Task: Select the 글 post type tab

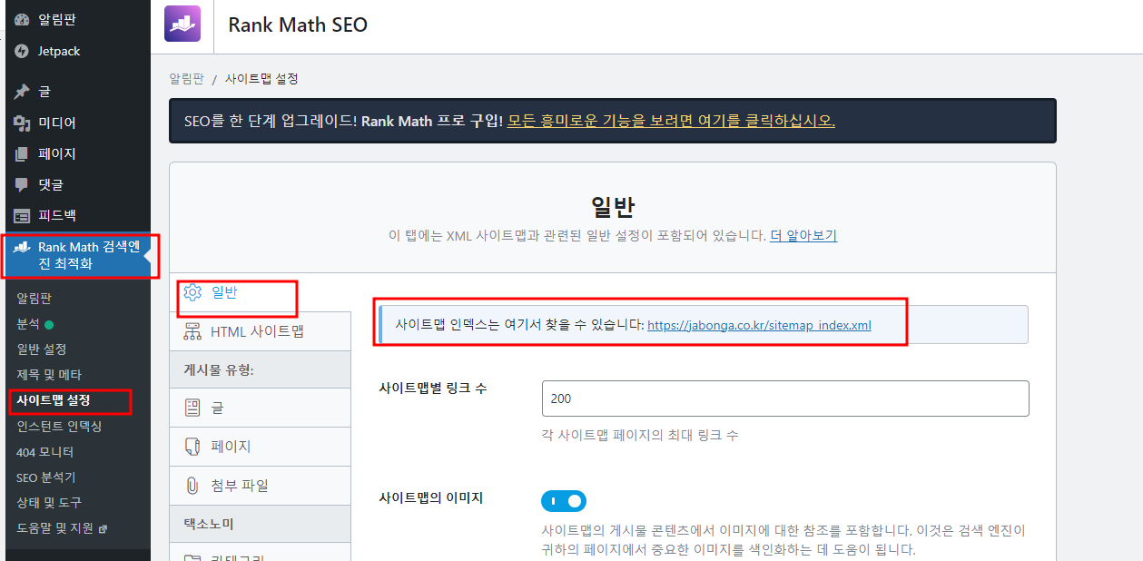Action: (260, 408)
